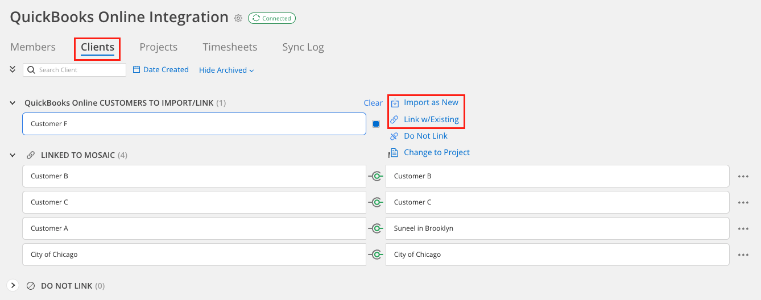Viewport: 761px width, 300px height.
Task: Click the link icon beside Linked to Mosaic
Action: 31,155
